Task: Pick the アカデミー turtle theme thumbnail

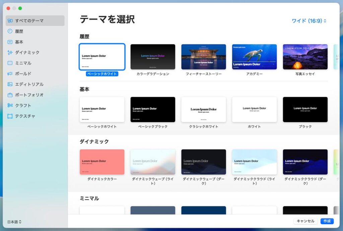Action: pyautogui.click(x=255, y=57)
